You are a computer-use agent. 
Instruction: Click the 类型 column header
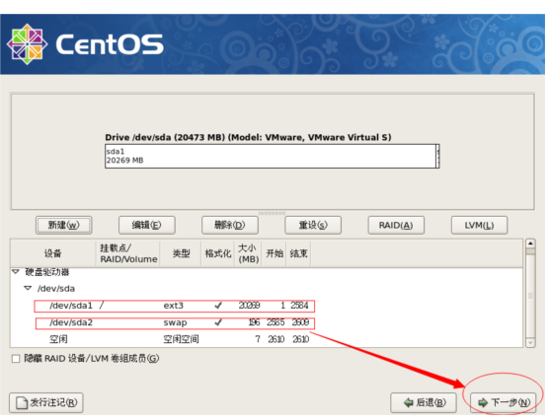[x=181, y=253]
